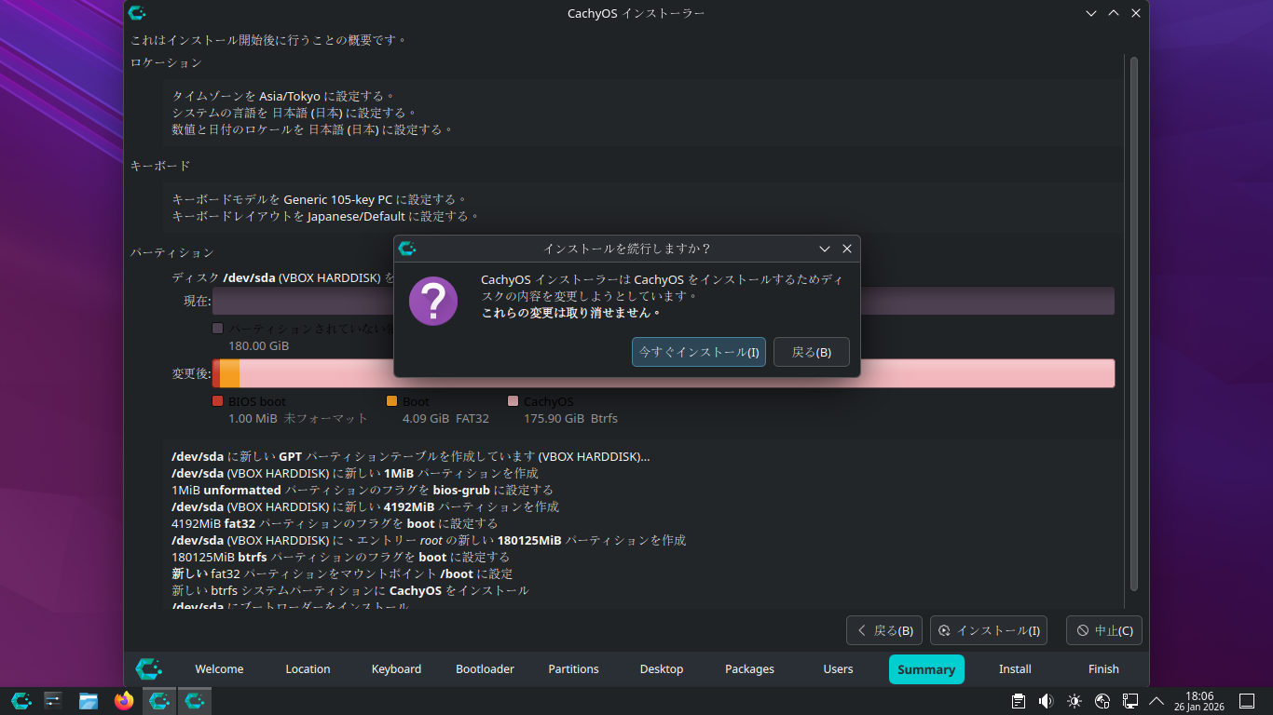Click the ロケーション section heading
This screenshot has height=715, width=1273.
[x=166, y=62]
